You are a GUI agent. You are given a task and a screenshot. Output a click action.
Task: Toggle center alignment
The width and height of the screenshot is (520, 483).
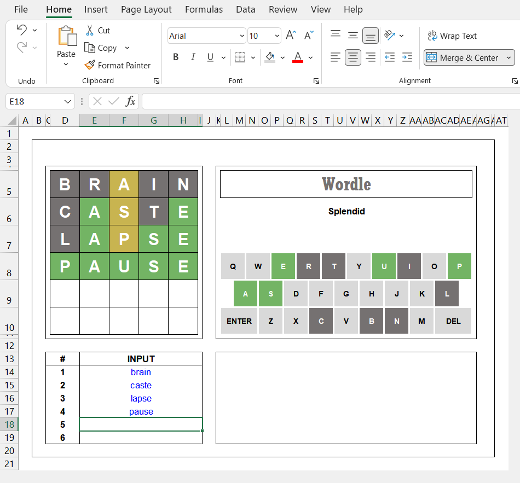[x=353, y=57]
